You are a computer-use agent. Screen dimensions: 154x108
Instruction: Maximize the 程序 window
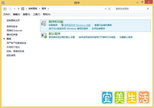[142, 2]
